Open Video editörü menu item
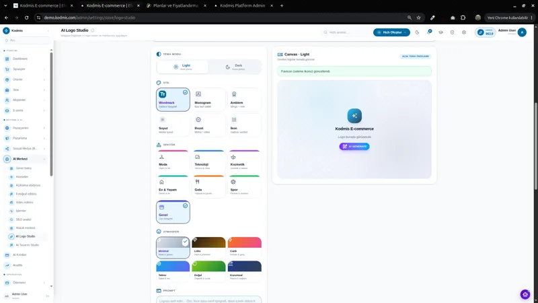 [x=24, y=203]
